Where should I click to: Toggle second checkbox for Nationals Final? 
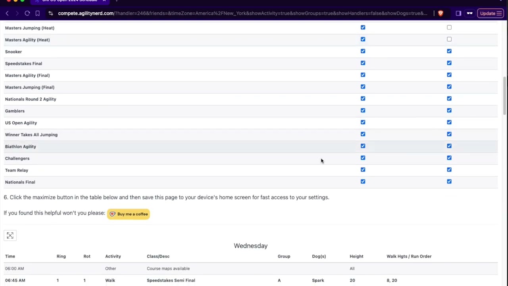449,182
